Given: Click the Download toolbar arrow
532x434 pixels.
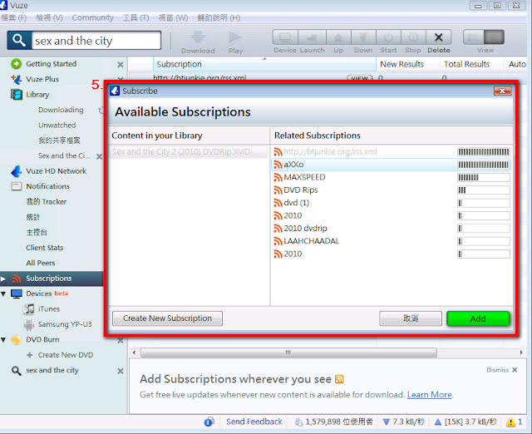Looking at the screenshot, I should pyautogui.click(x=198, y=37).
